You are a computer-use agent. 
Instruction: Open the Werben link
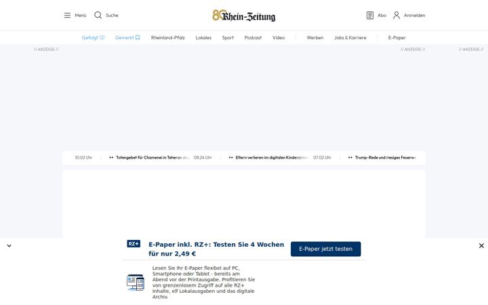tap(315, 38)
